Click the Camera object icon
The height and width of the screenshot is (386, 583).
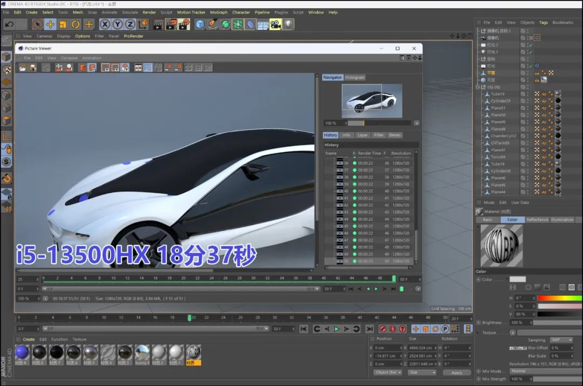(276, 24)
